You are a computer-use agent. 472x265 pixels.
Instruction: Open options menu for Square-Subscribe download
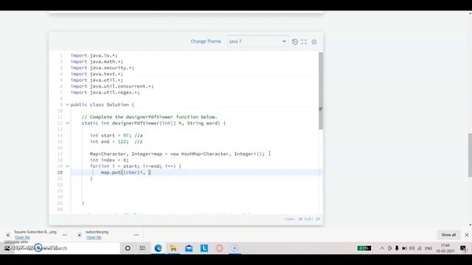pos(65,235)
